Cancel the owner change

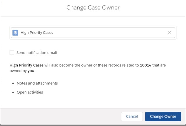pyautogui.click(x=132, y=116)
